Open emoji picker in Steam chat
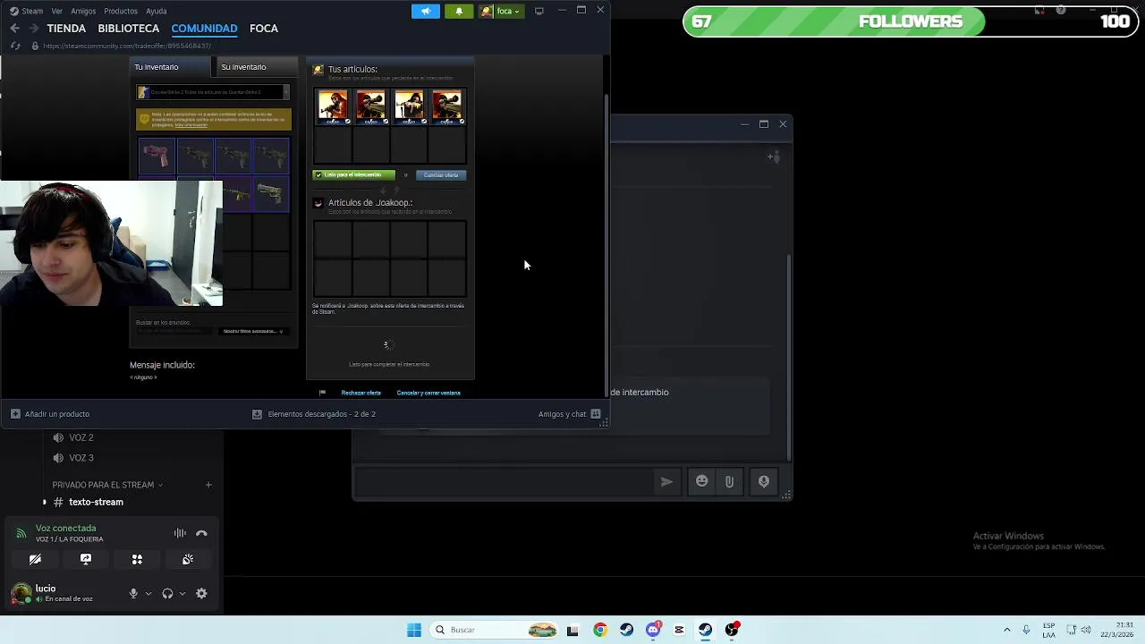The width and height of the screenshot is (1145, 644). pos(702,481)
